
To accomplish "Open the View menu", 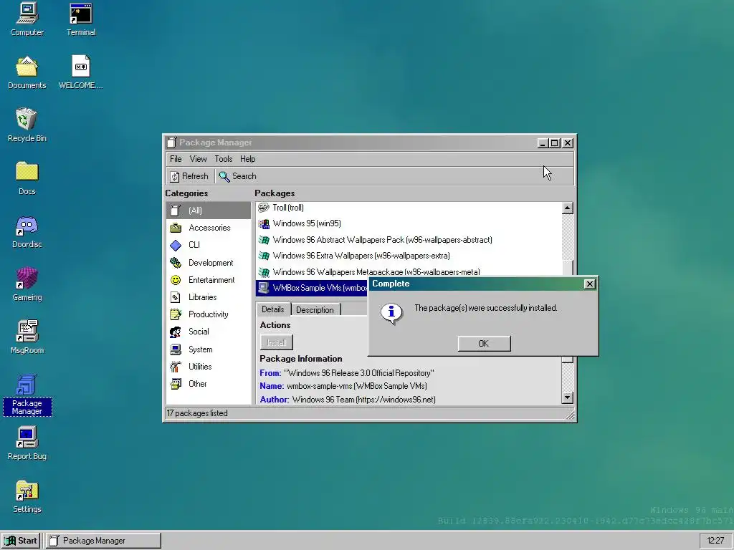I will 198,159.
